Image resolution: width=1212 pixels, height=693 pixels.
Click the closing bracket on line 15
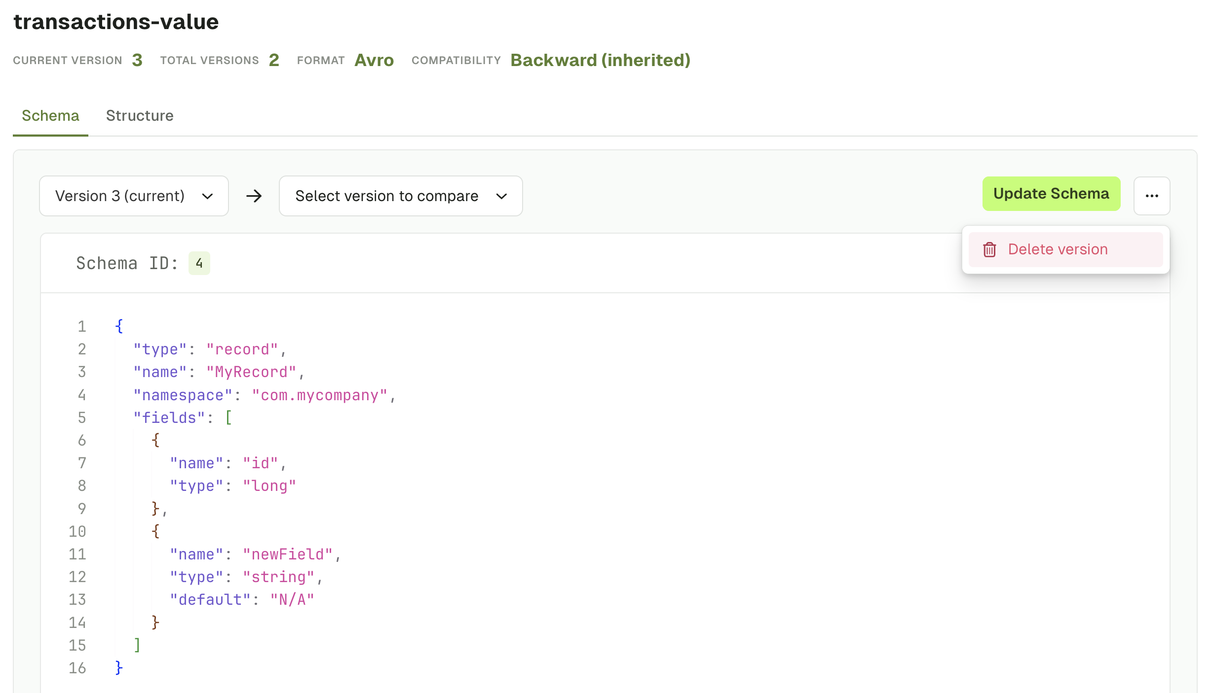tap(137, 645)
